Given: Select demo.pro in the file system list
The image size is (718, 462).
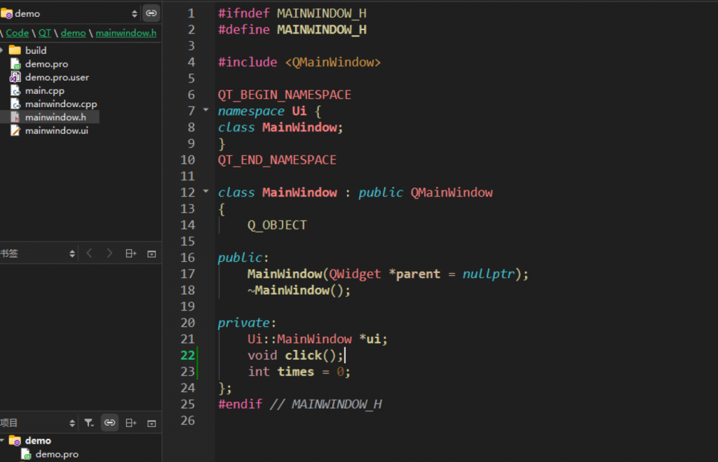Looking at the screenshot, I should click(x=47, y=64).
